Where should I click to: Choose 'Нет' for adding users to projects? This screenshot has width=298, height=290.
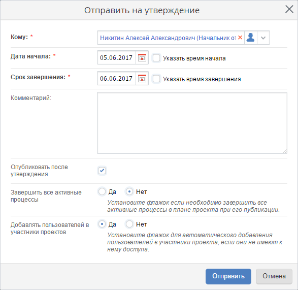129,224
